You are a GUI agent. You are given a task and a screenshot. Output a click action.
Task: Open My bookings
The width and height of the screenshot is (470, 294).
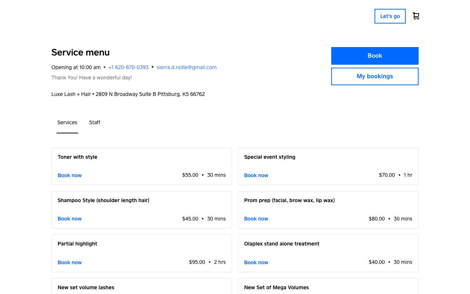pyautogui.click(x=375, y=76)
